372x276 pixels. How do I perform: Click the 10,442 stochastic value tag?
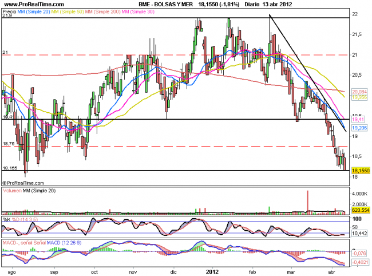pyautogui.click(x=359, y=234)
